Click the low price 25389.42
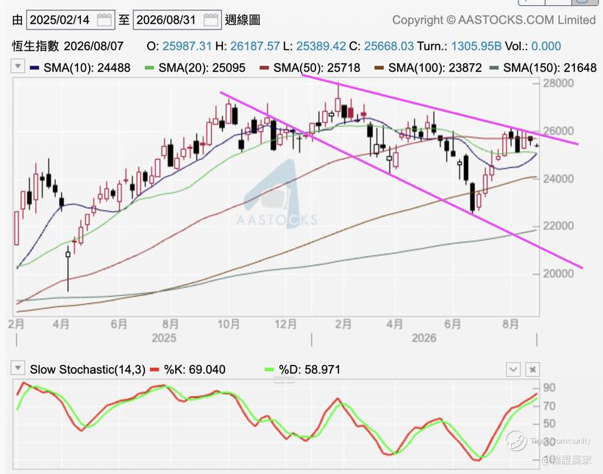The height and width of the screenshot is (474, 603). (x=321, y=46)
